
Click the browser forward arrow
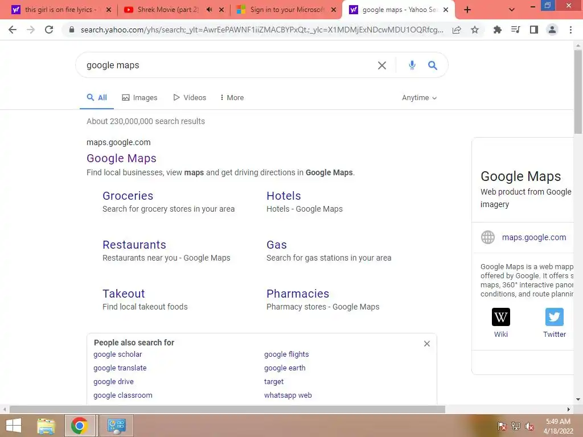pos(31,30)
